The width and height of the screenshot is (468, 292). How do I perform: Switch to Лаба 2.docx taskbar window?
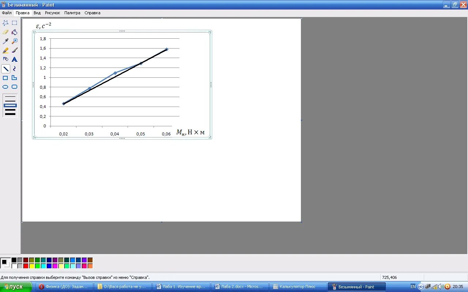click(240, 287)
